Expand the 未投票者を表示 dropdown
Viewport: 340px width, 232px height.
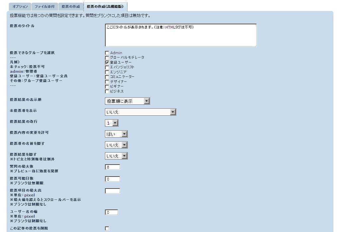(140, 112)
